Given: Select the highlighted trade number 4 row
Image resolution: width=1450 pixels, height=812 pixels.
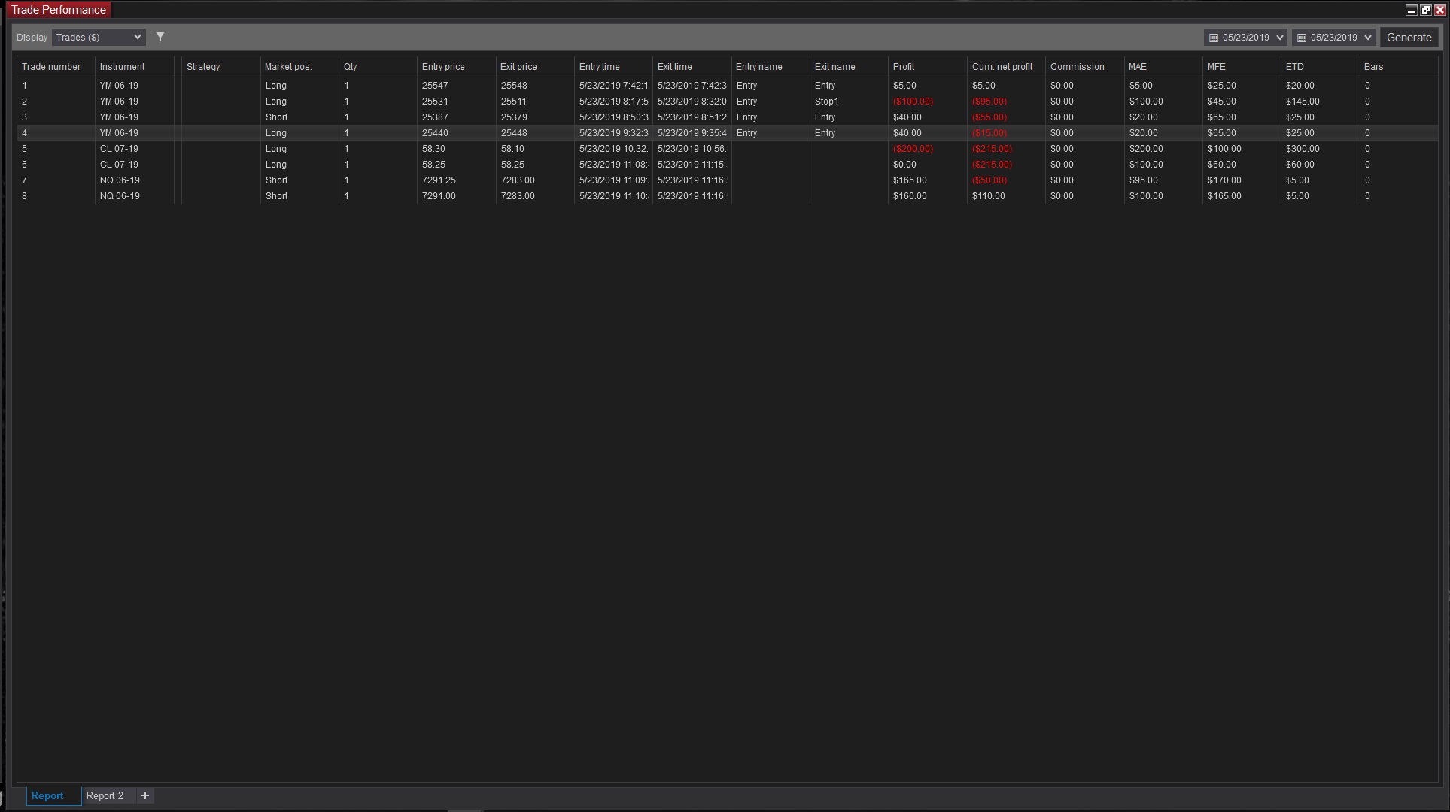Looking at the screenshot, I should click(728, 133).
